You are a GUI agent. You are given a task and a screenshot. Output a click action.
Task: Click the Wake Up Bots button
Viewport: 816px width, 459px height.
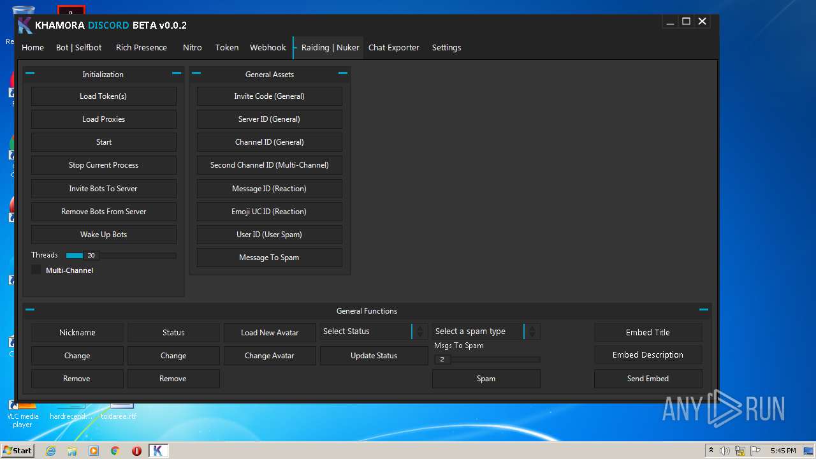(104, 235)
